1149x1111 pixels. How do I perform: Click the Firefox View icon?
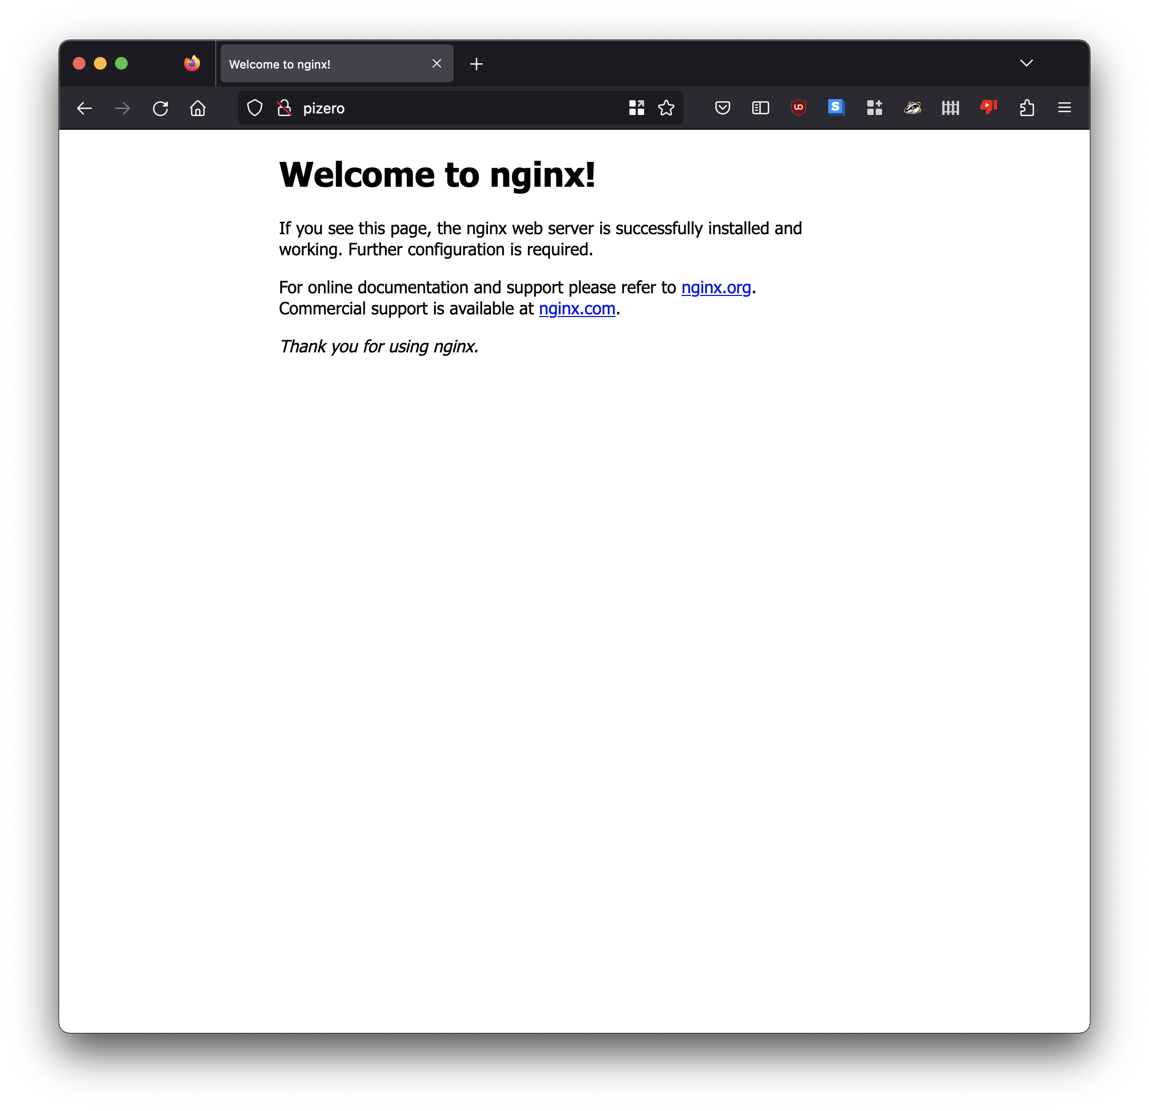[x=191, y=63]
